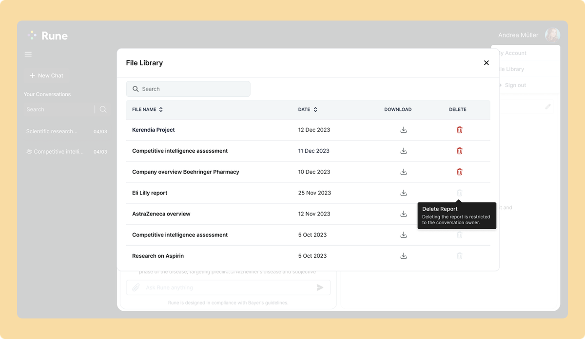Click the File Library search field
This screenshot has height=339, width=585.
click(x=188, y=89)
